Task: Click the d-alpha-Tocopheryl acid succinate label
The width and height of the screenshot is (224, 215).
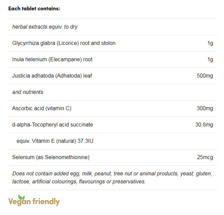Action: 52,124
